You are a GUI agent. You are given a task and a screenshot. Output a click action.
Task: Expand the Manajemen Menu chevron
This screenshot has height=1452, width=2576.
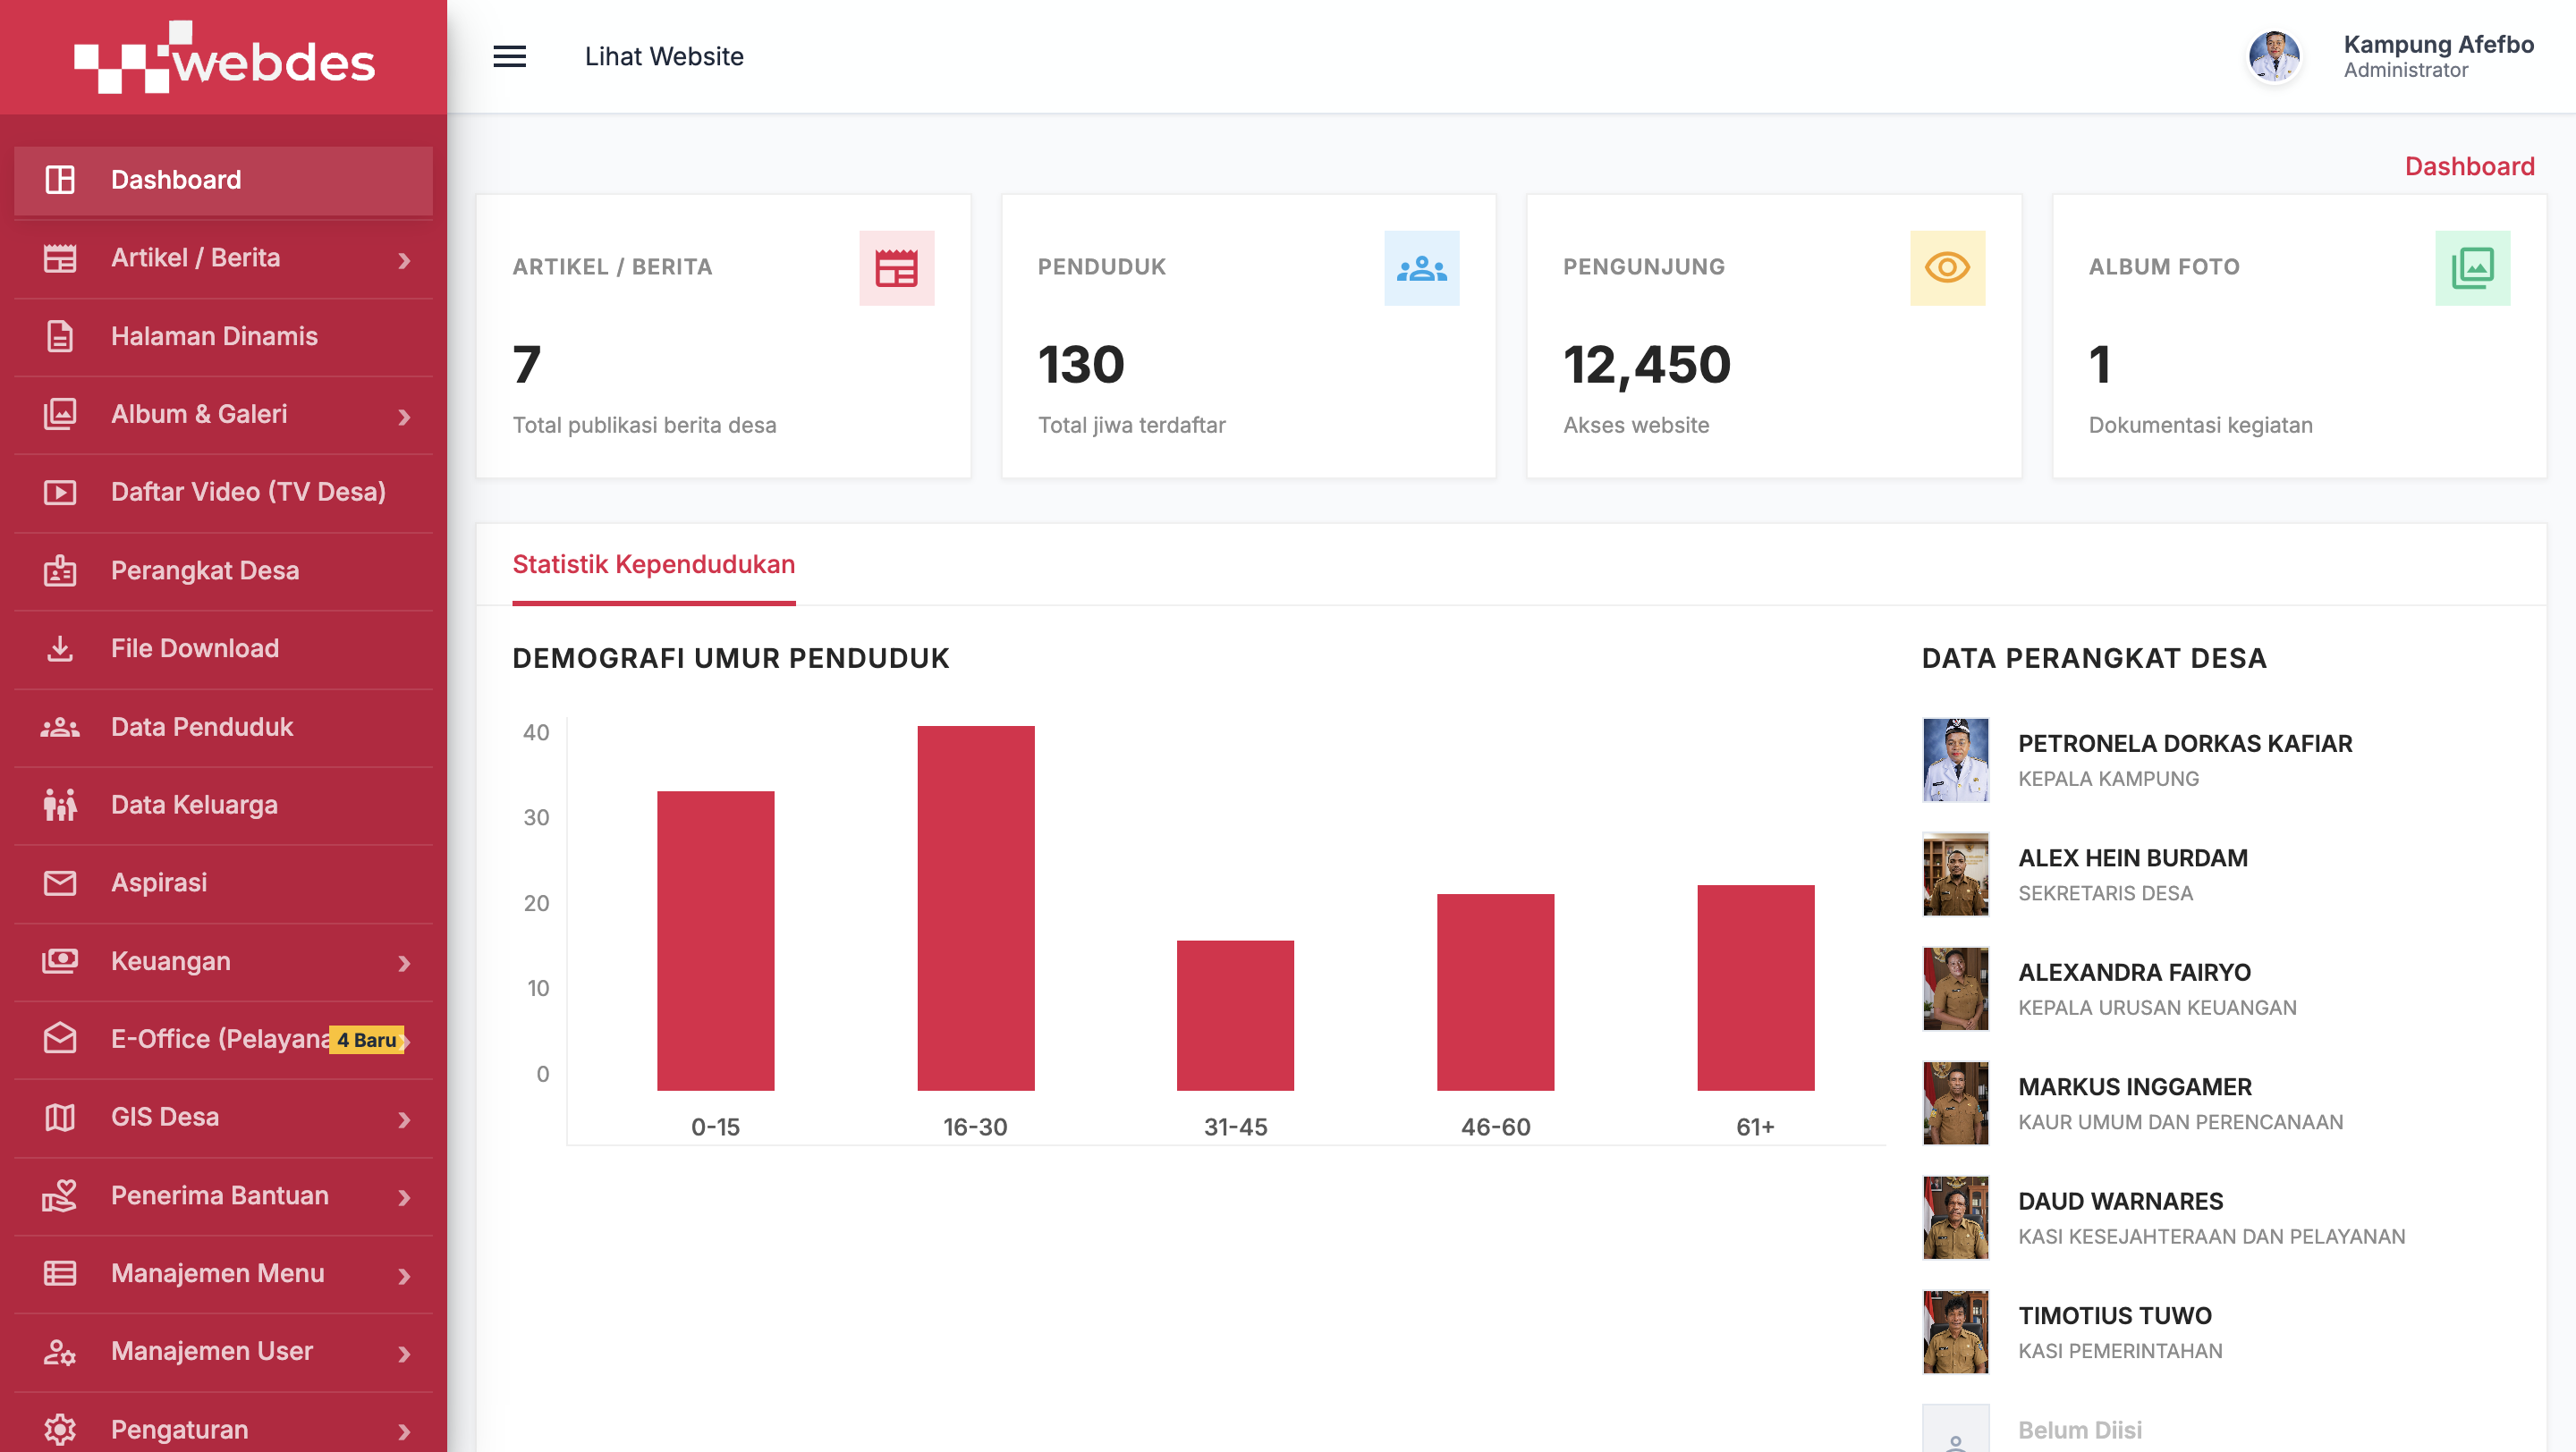coord(404,1276)
